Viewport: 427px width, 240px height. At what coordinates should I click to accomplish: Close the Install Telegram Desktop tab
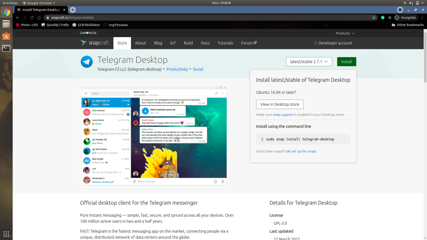pos(64,10)
